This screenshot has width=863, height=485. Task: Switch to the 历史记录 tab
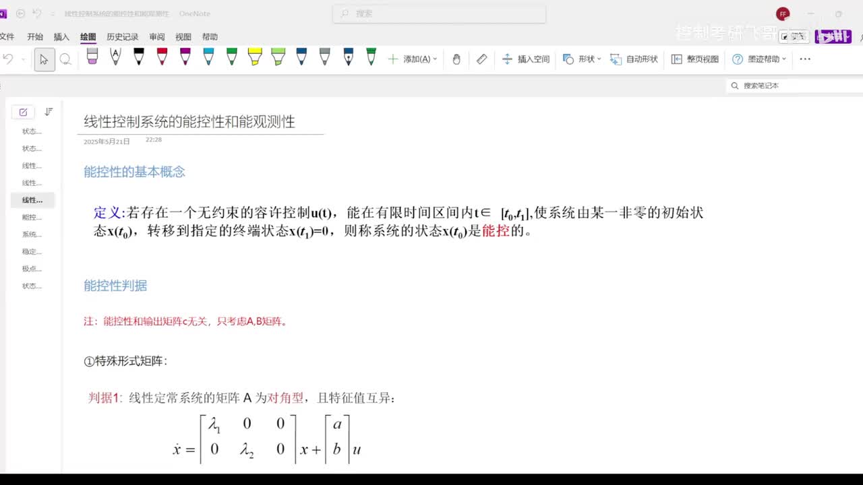pos(123,37)
